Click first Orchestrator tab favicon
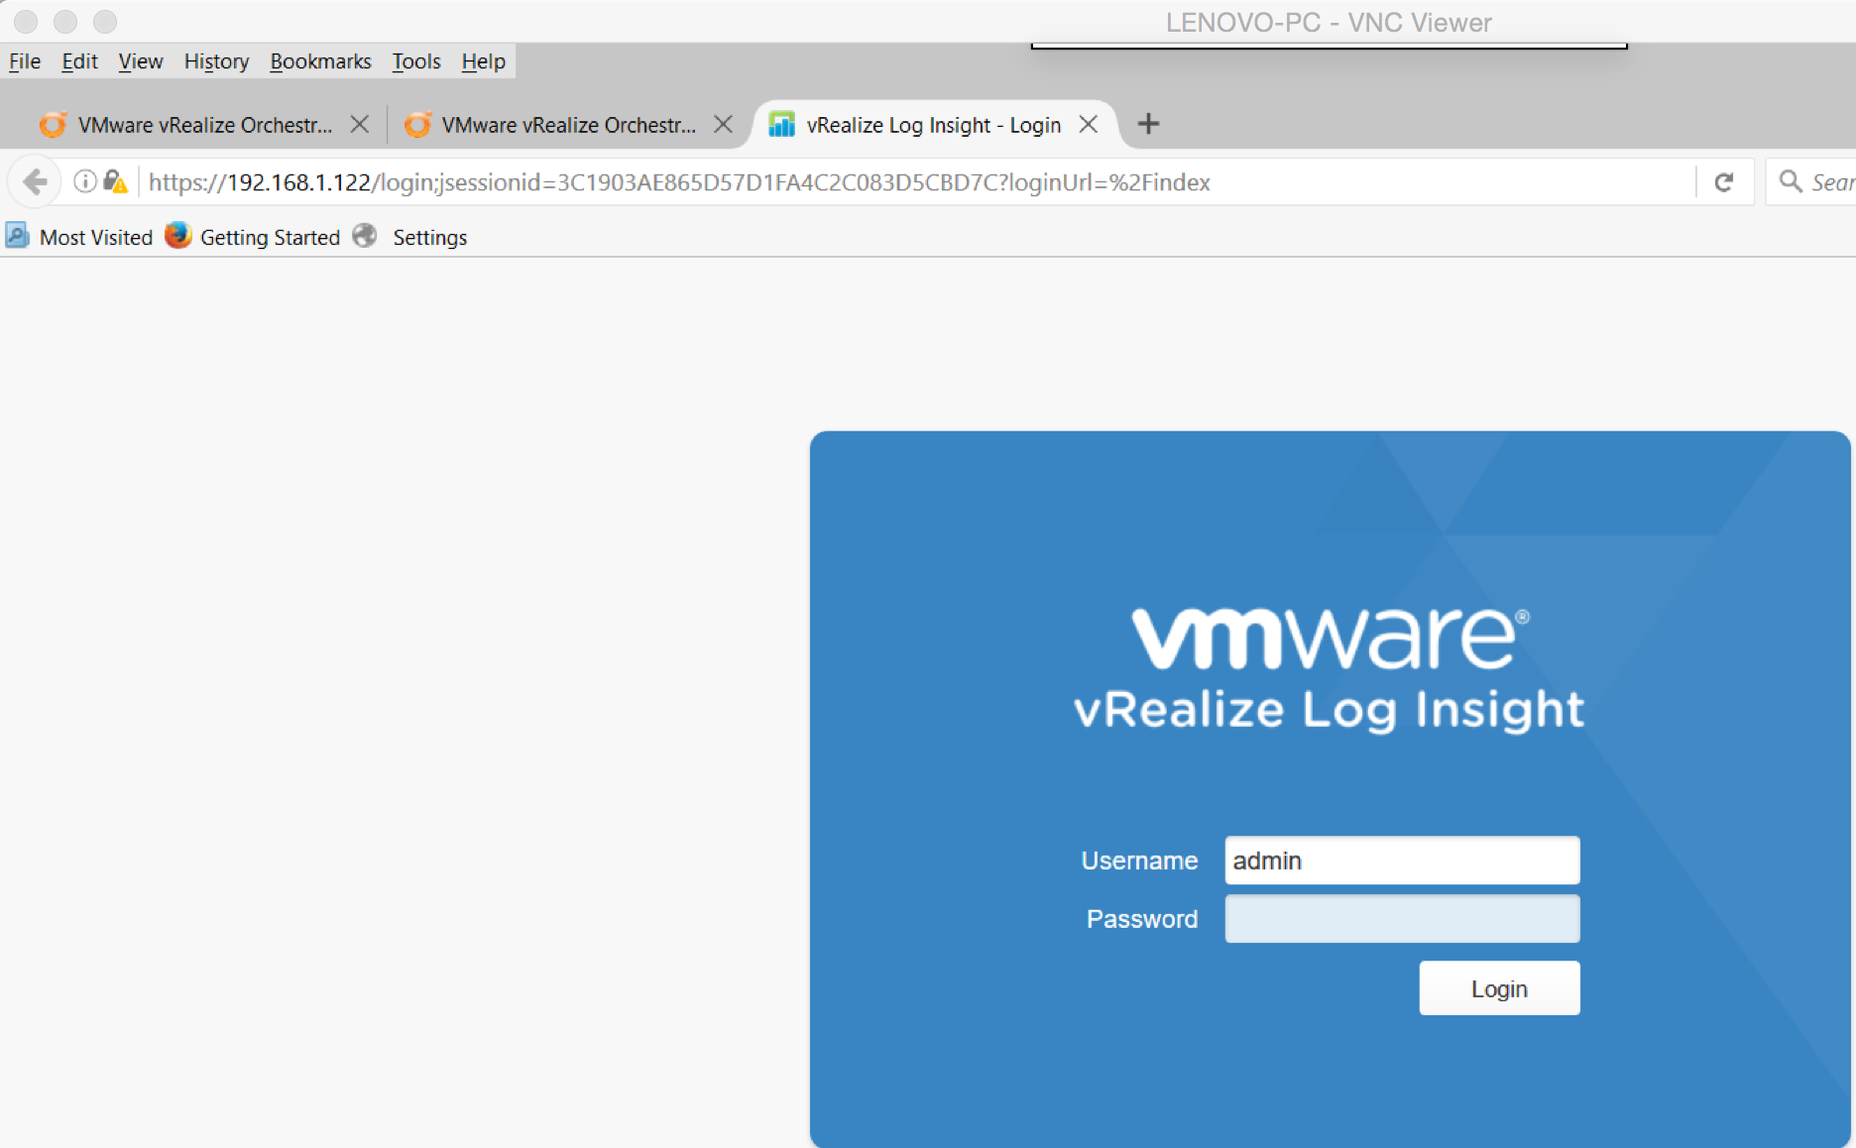This screenshot has width=1856, height=1148. tap(53, 124)
